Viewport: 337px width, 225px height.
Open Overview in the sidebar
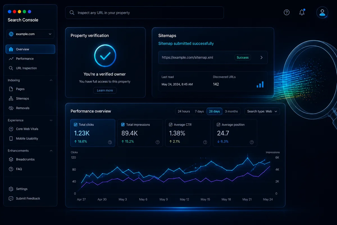coord(30,49)
